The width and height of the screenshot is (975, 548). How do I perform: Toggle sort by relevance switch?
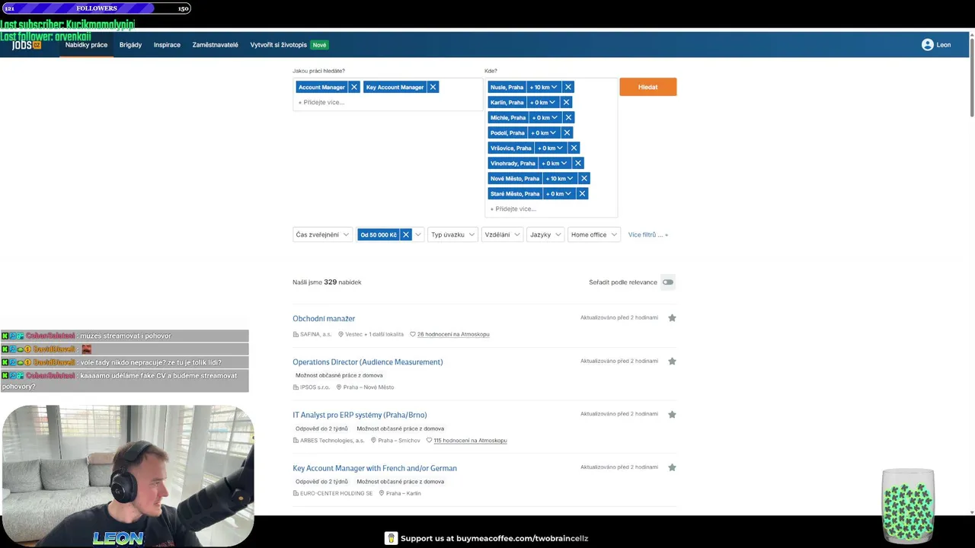point(668,282)
